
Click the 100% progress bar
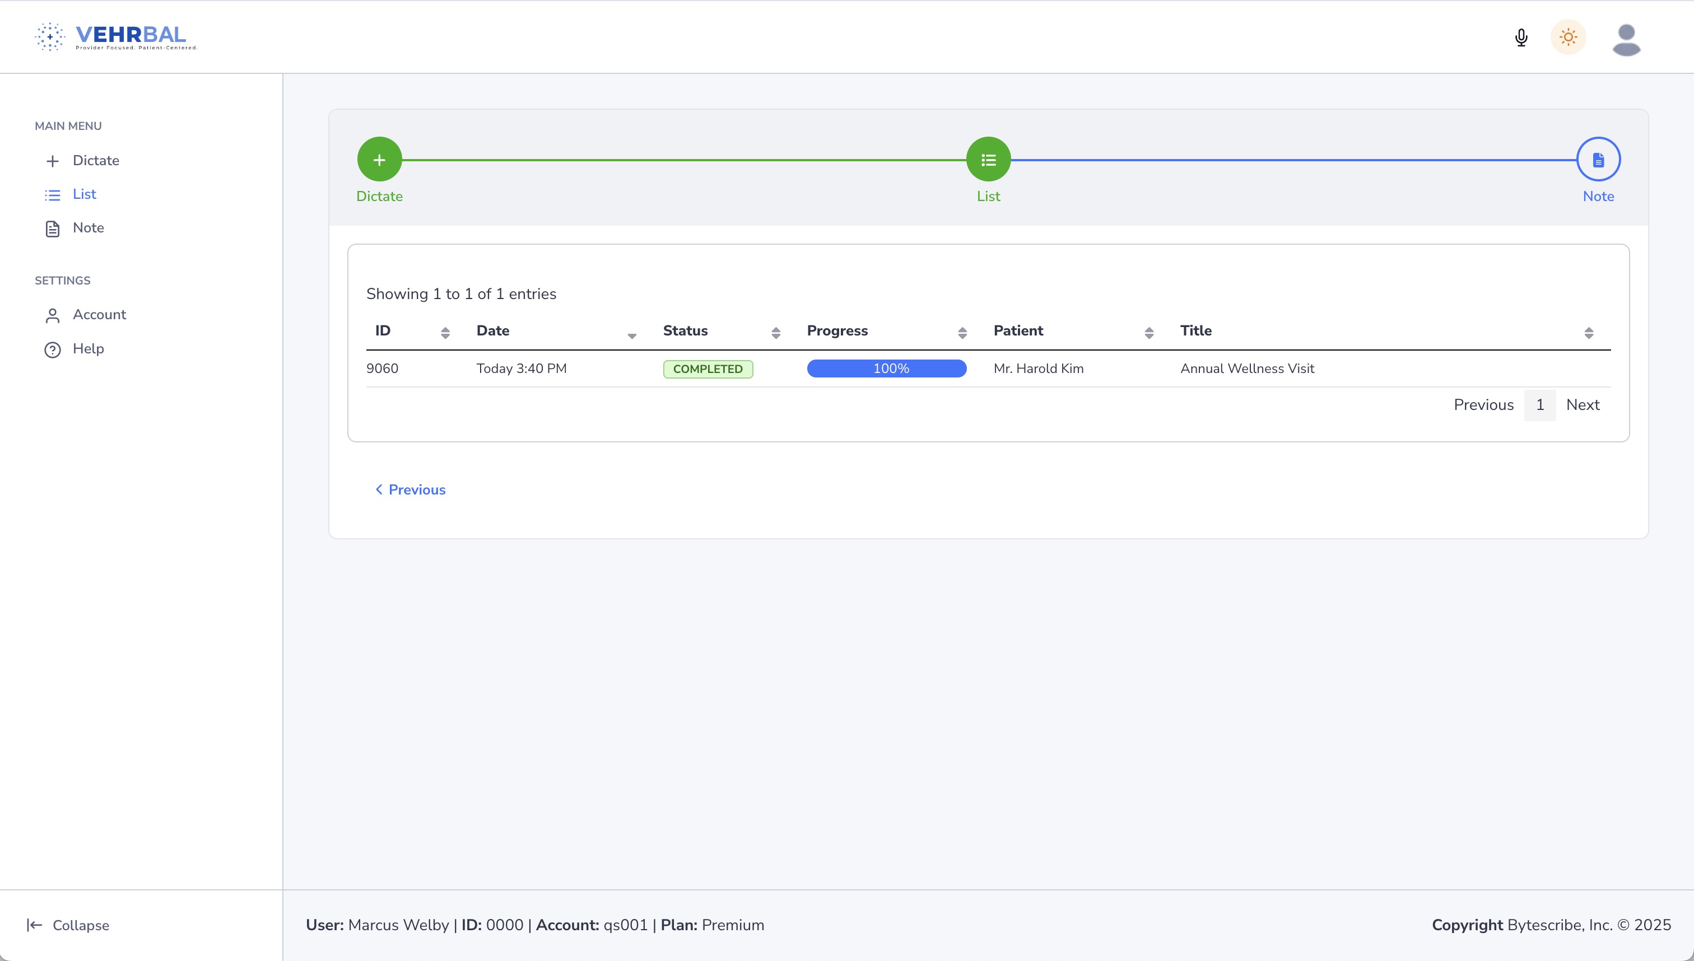click(x=886, y=368)
